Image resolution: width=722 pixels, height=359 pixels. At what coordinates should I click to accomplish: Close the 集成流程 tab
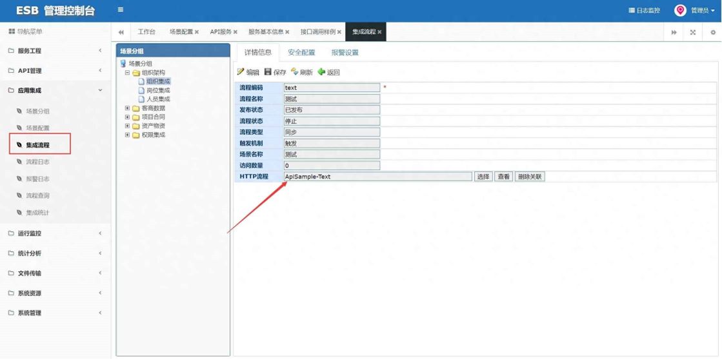(x=379, y=32)
